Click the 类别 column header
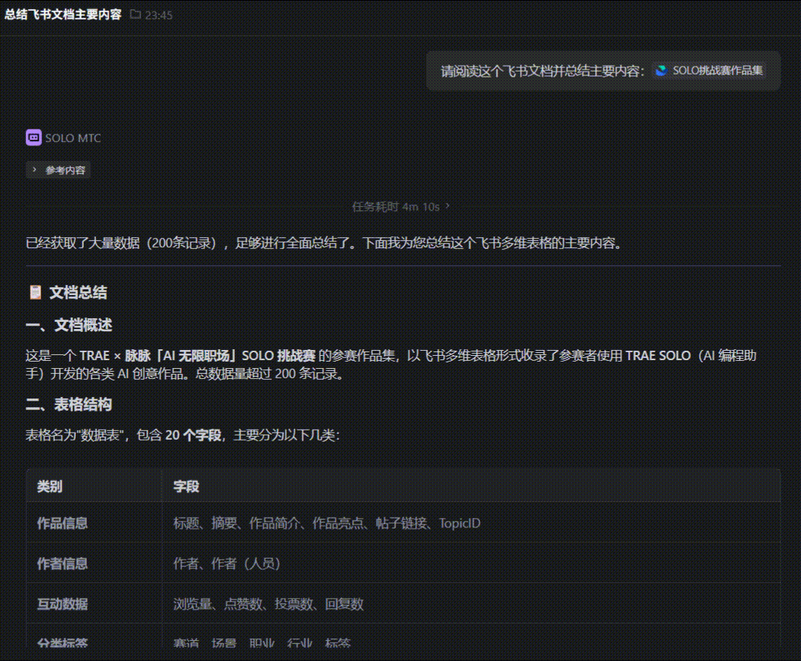The image size is (801, 661). pos(50,486)
